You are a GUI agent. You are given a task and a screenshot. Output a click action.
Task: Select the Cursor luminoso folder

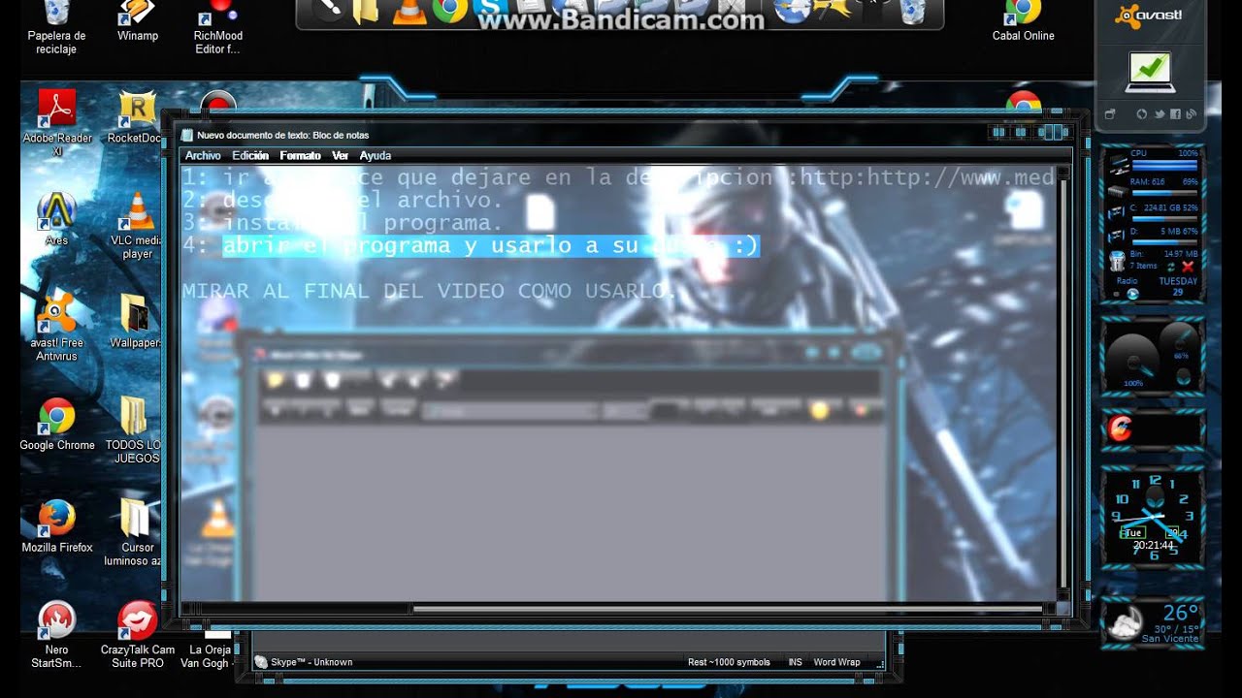[x=133, y=532]
